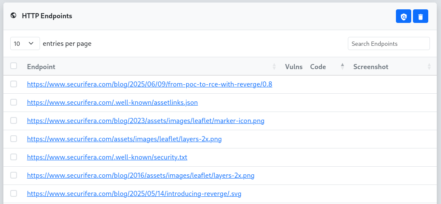
Task: Click the 'entries per page' label
Action: (x=67, y=44)
